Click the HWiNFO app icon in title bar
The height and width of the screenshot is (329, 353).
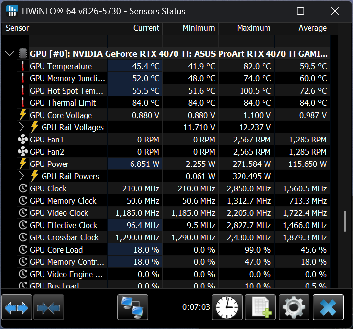click(12, 11)
